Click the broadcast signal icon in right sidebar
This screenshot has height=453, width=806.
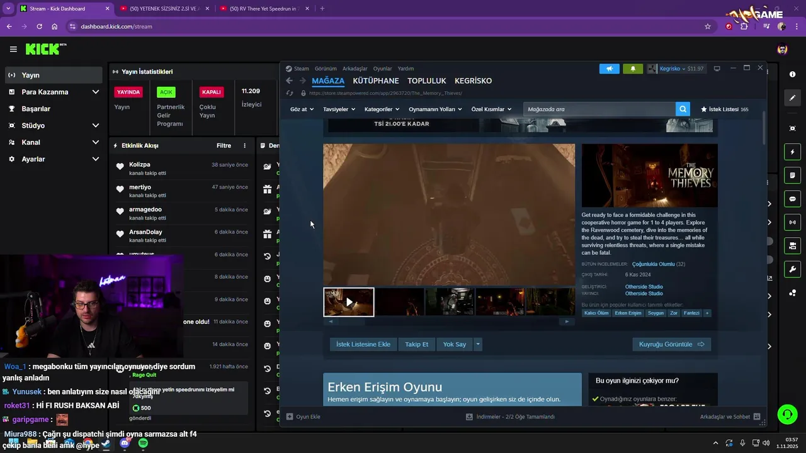(792, 222)
